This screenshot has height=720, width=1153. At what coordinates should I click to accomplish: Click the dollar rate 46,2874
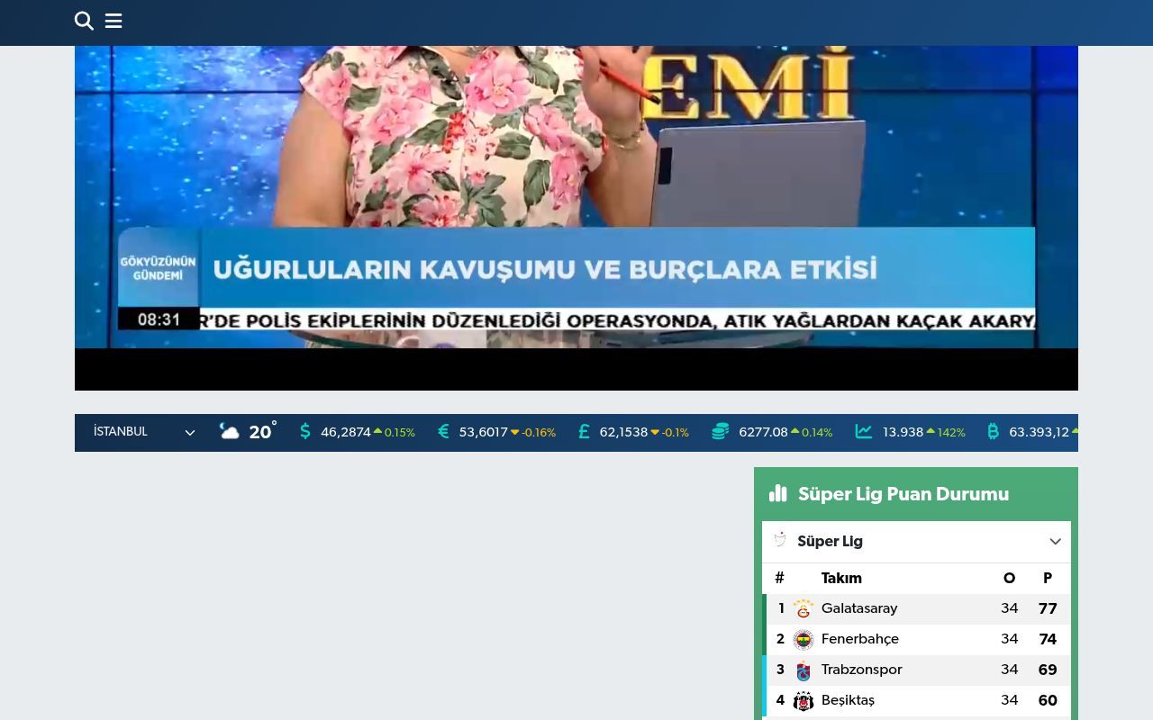coord(346,432)
